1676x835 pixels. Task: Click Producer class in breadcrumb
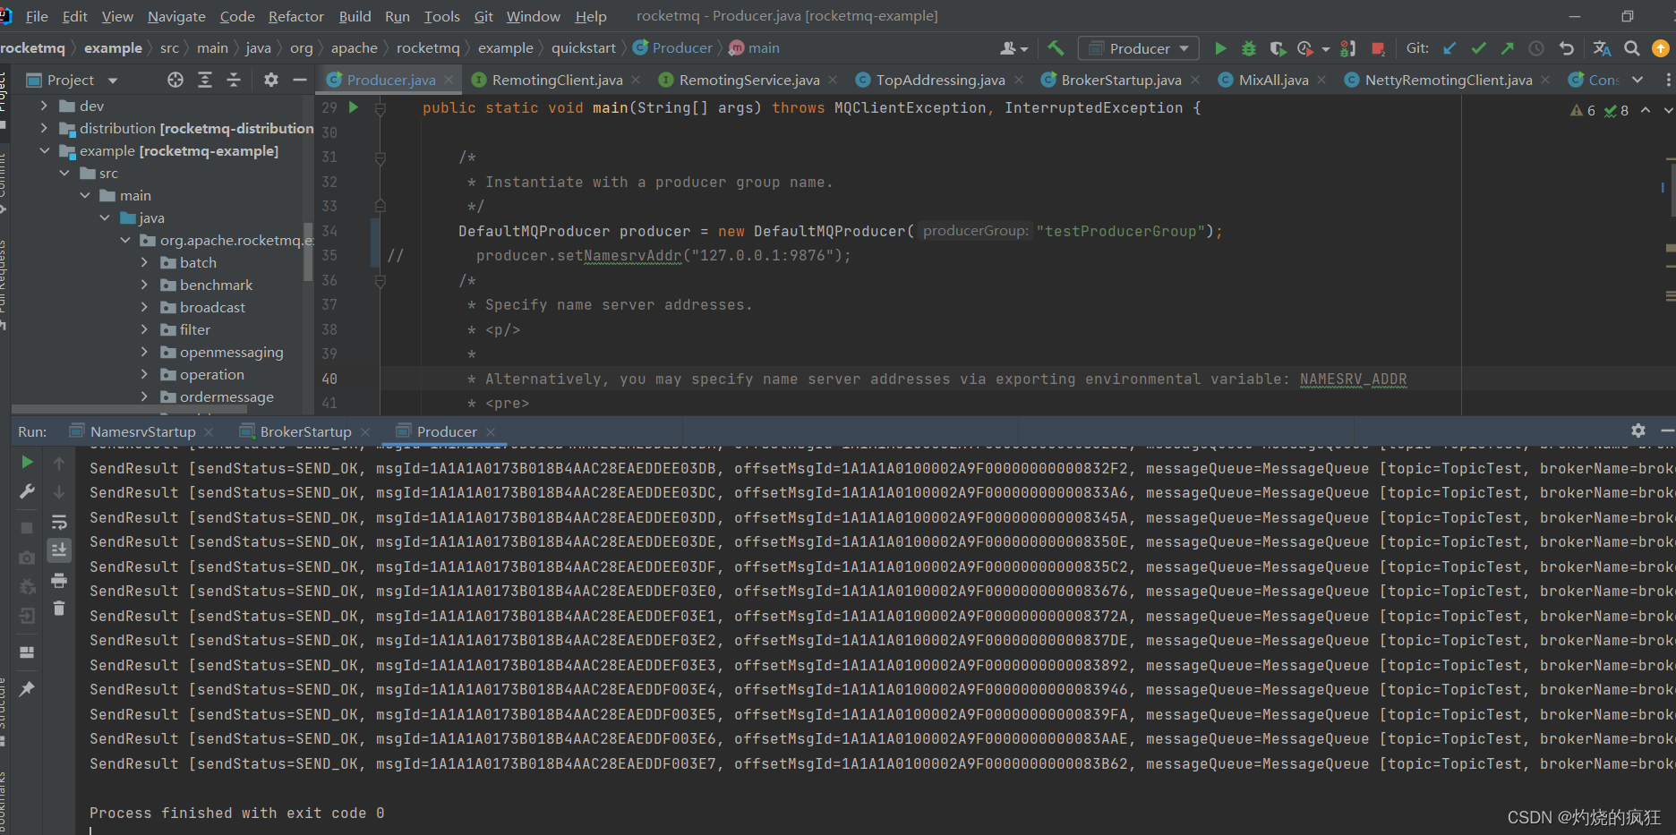pyautogui.click(x=672, y=47)
